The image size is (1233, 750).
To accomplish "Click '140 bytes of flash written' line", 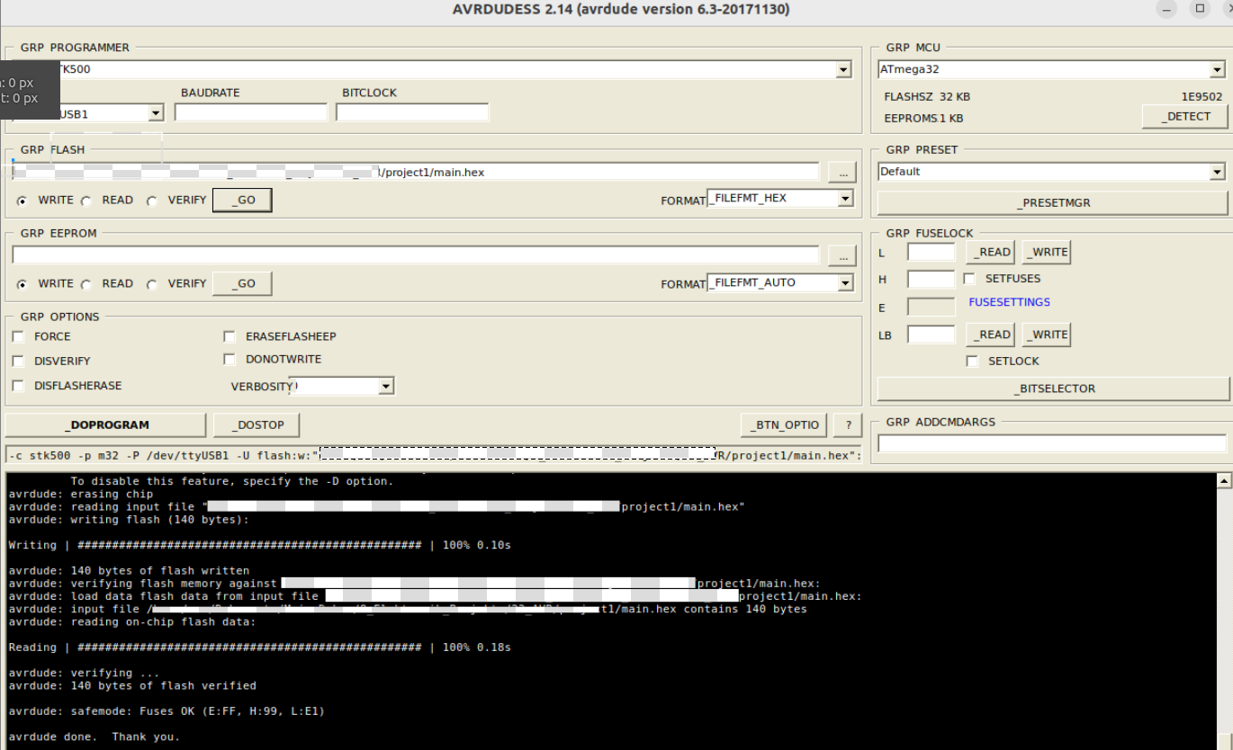I will [x=129, y=570].
